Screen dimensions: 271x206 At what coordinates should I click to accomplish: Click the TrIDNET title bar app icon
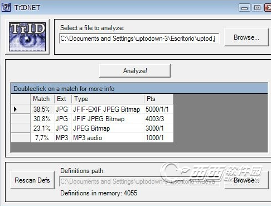click(x=6, y=7)
